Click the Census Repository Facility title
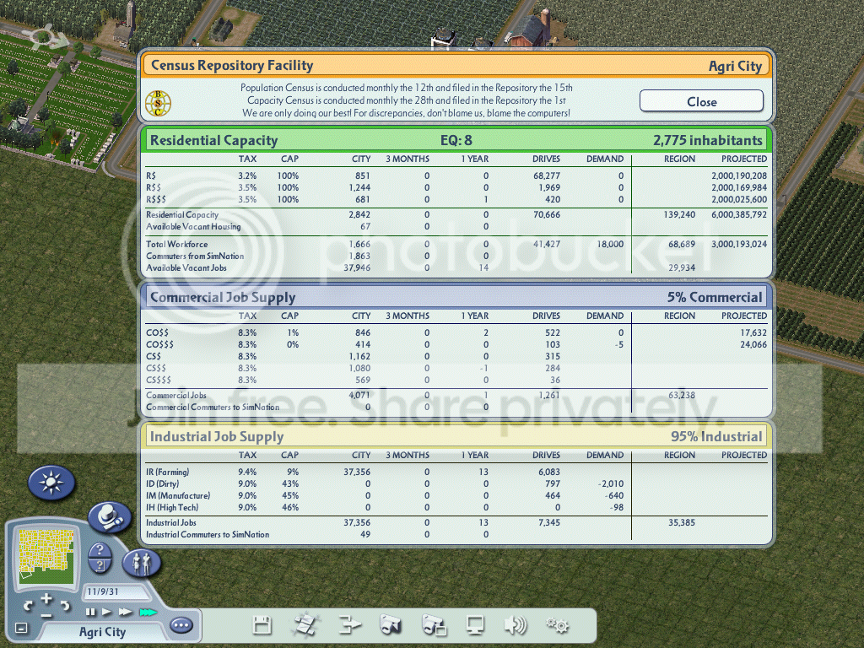864x648 pixels. click(x=232, y=66)
